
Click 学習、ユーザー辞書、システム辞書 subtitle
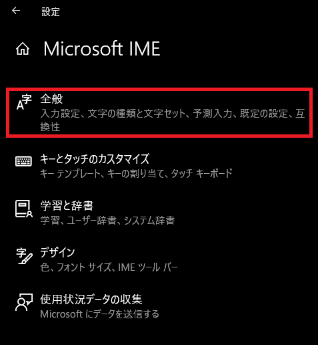tap(107, 221)
